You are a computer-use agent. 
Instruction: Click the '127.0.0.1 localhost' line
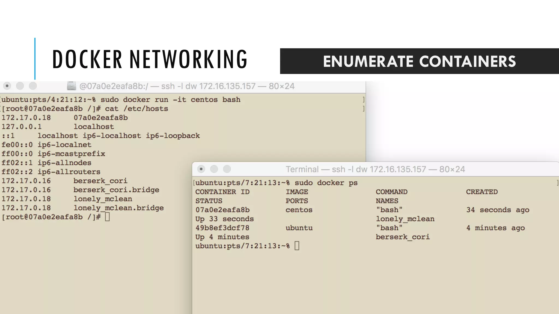click(58, 127)
